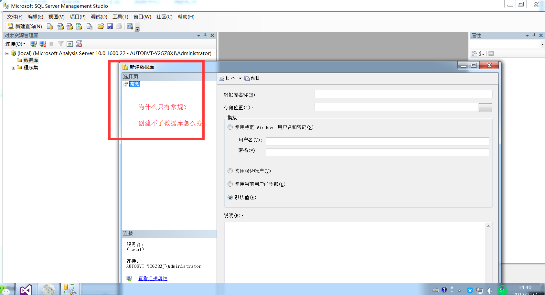Screen dimensions: 545x295
Task: Open the 项目(P) menu
Action: [x=78, y=17]
